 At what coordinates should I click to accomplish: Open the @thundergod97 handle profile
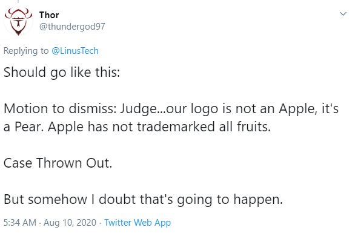[x=72, y=27]
